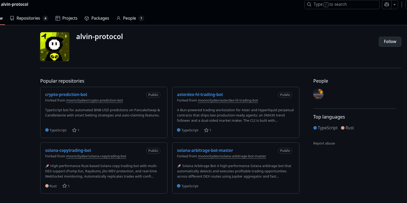Select the Repositories book icon
The height and width of the screenshot is (203, 407).
click(x=12, y=18)
